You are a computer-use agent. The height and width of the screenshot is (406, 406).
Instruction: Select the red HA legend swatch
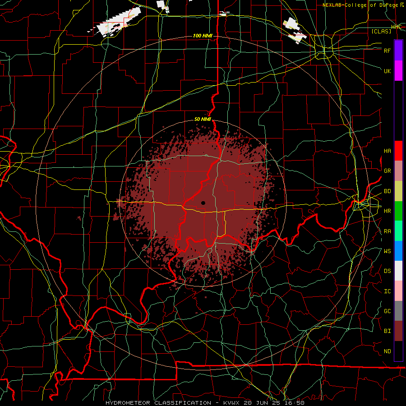click(x=398, y=151)
